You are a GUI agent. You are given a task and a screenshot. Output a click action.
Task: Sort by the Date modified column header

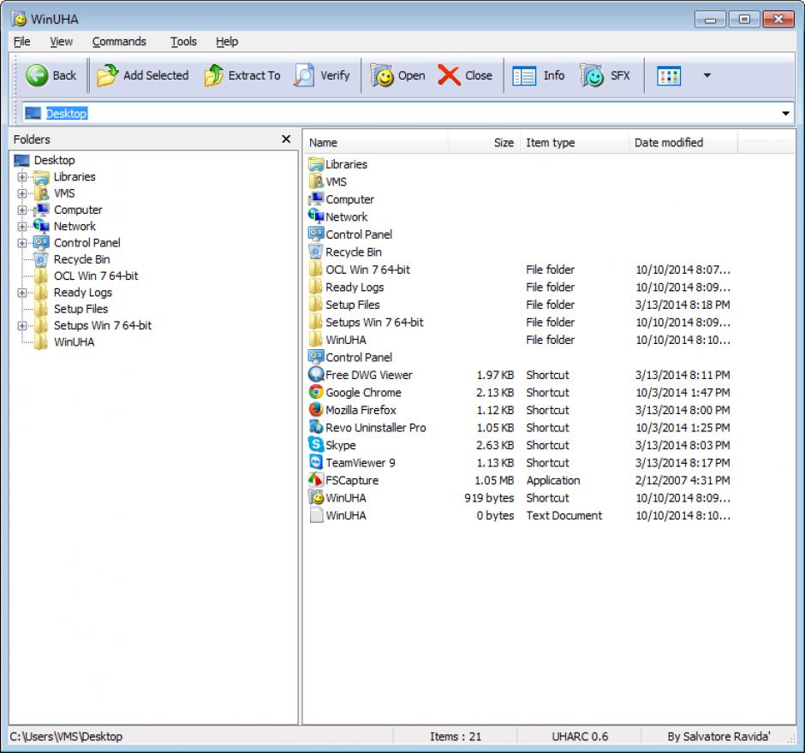tap(668, 143)
